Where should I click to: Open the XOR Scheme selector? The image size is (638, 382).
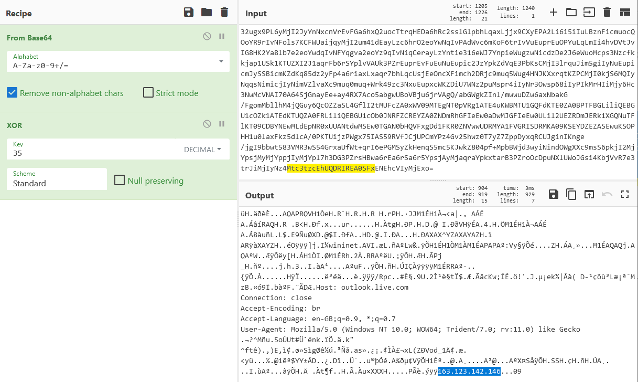coord(57,179)
